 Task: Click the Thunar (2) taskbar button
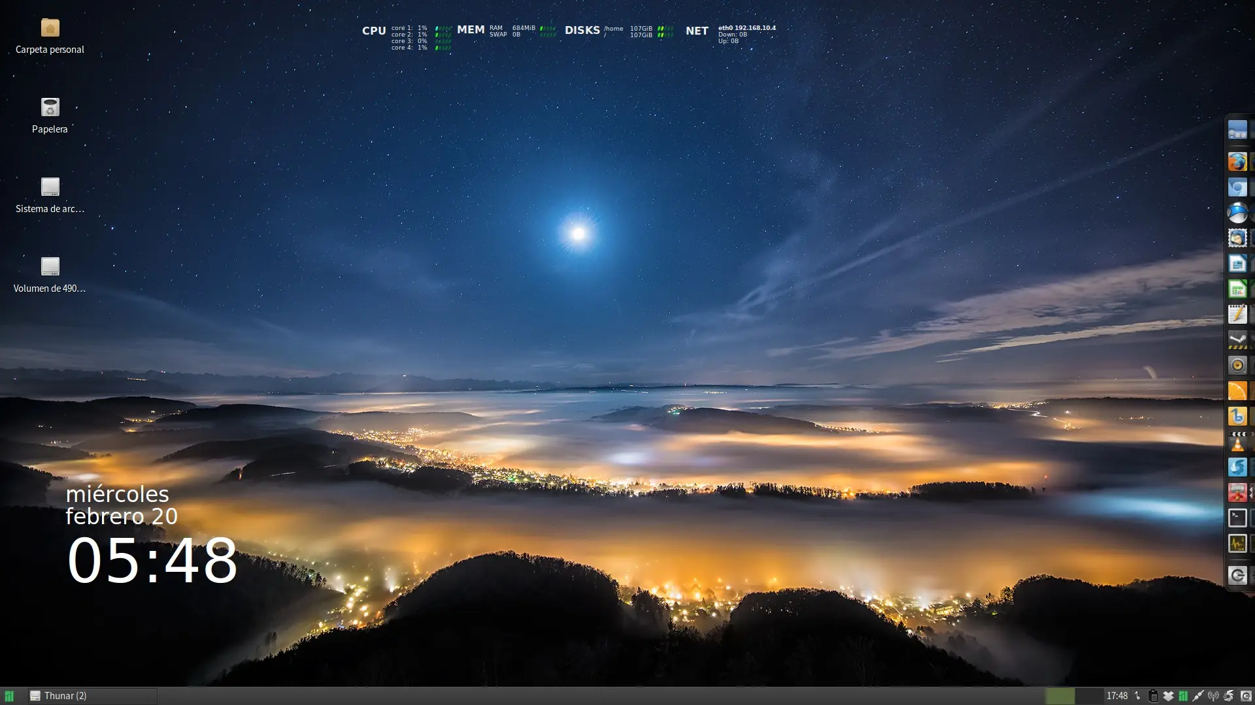click(x=92, y=696)
